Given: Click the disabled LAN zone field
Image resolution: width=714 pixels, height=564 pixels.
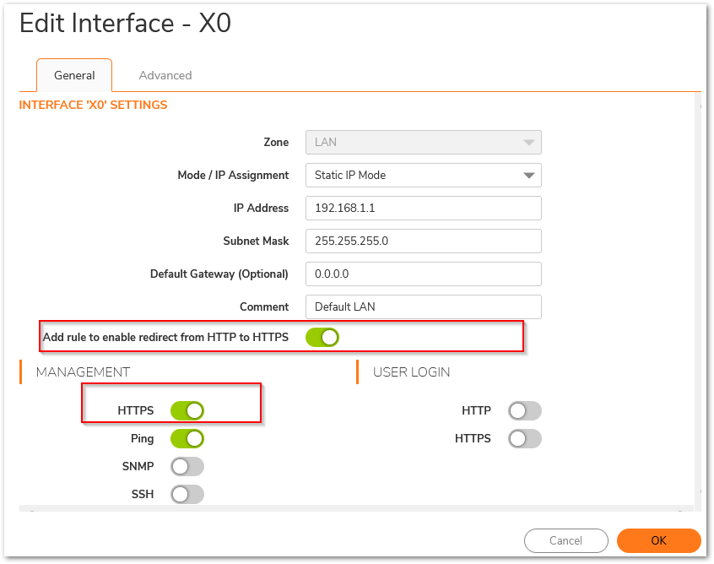Looking at the screenshot, I should (424, 143).
